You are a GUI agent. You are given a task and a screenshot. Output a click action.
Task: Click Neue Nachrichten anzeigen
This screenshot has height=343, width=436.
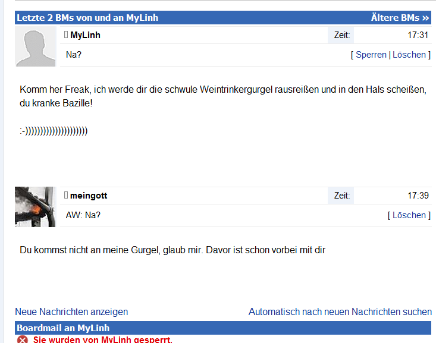71,312
